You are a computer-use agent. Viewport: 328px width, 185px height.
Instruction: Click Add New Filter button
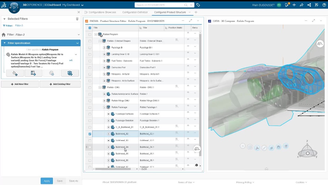[x=20, y=84]
